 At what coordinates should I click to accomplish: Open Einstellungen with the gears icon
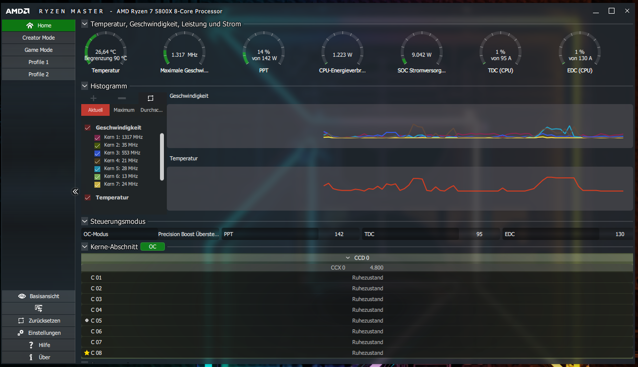coord(39,333)
